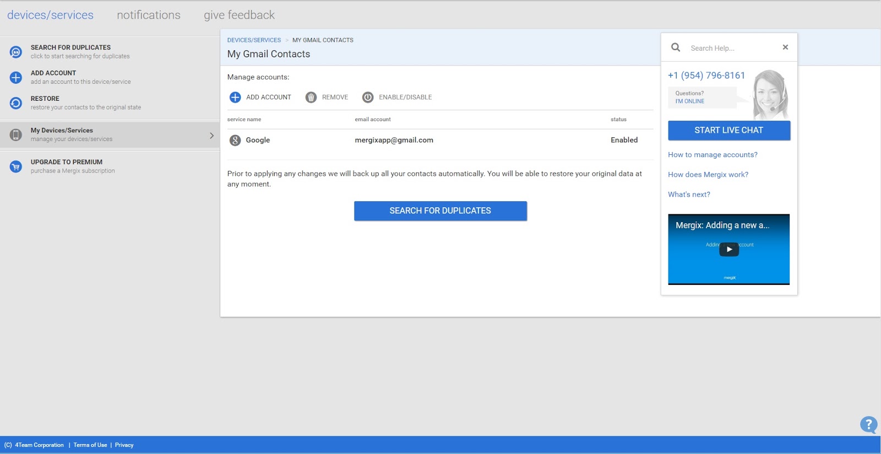Click the REMOVE toolbar label
Screen dimensions: 881x454
point(335,98)
